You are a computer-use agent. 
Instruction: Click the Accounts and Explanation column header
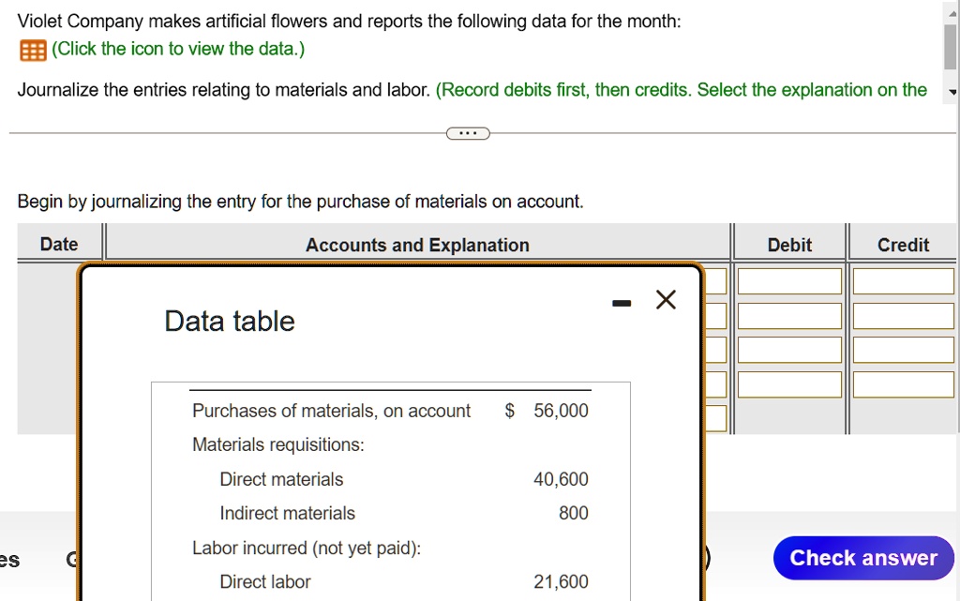point(417,244)
